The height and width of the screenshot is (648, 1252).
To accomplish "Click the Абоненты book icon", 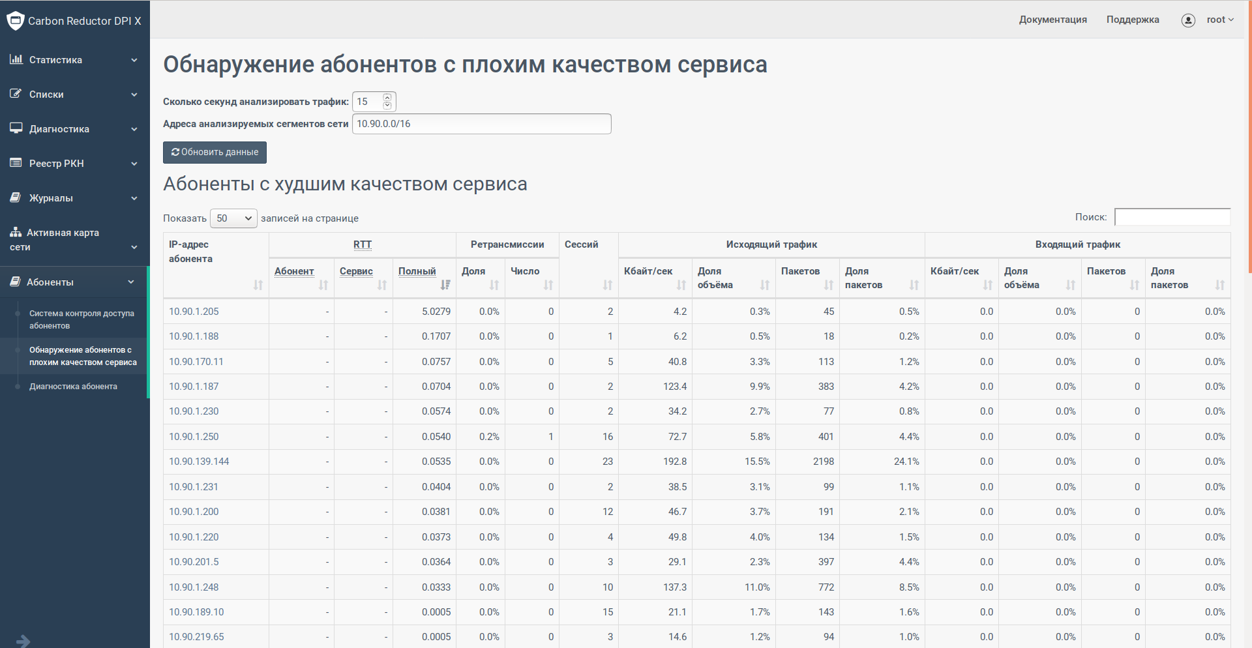I will tap(16, 282).
